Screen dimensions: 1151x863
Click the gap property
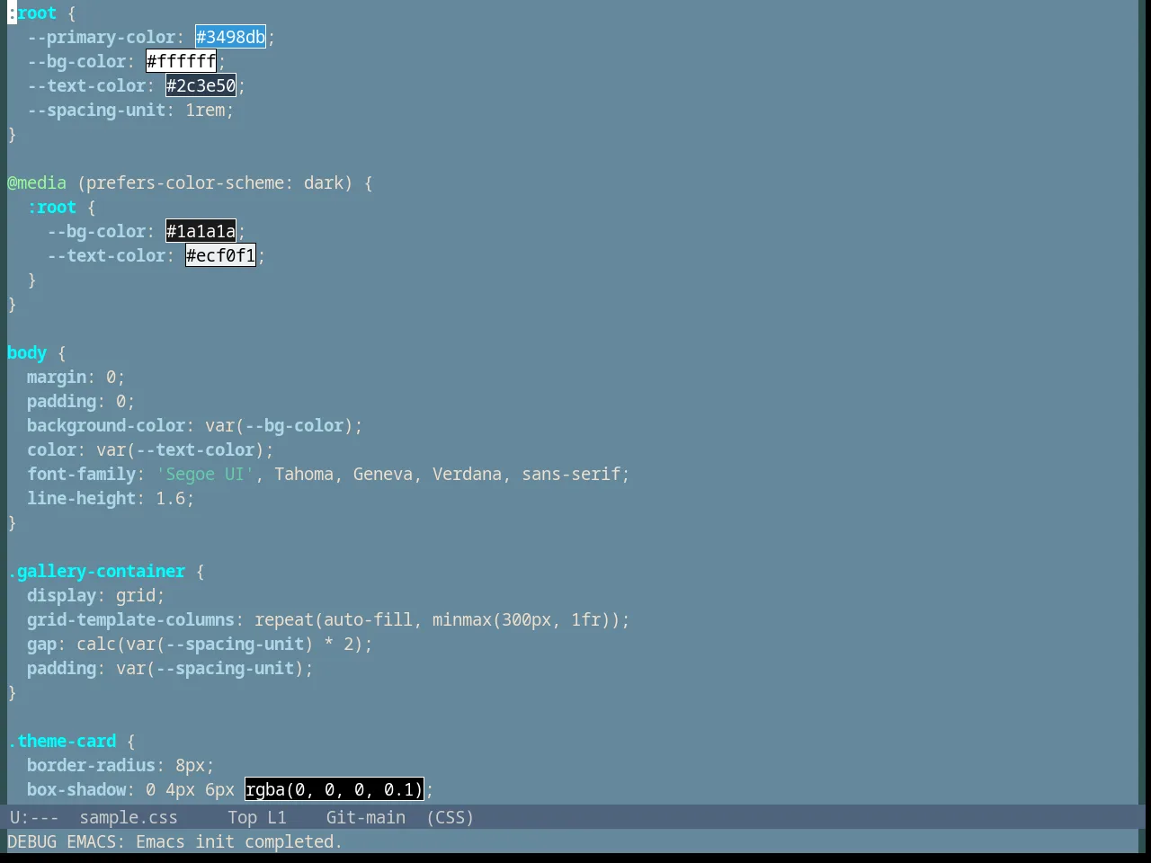coord(42,644)
